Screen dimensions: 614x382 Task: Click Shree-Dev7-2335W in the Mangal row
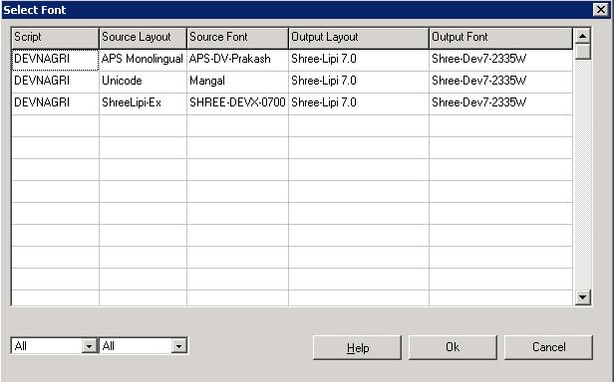[x=500, y=82]
